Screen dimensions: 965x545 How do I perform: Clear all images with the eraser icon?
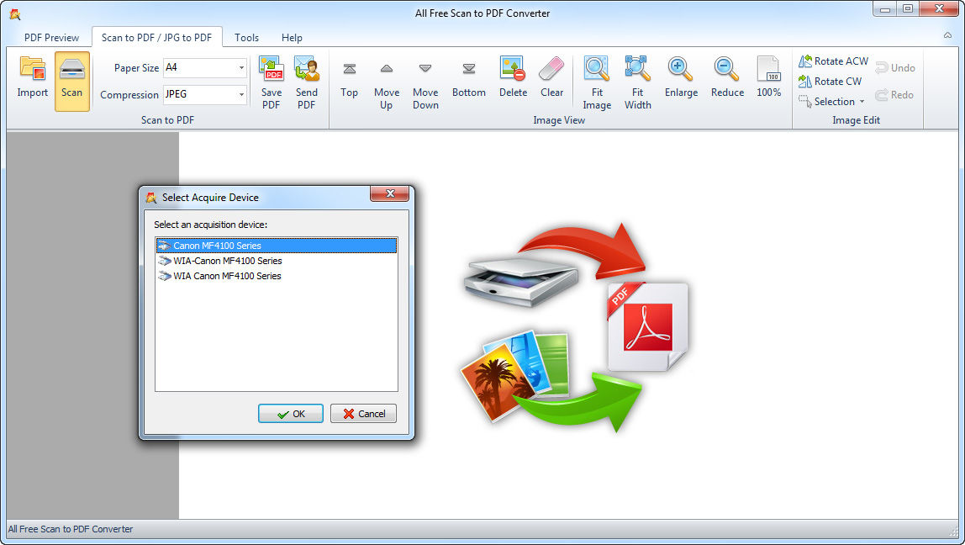tap(551, 68)
